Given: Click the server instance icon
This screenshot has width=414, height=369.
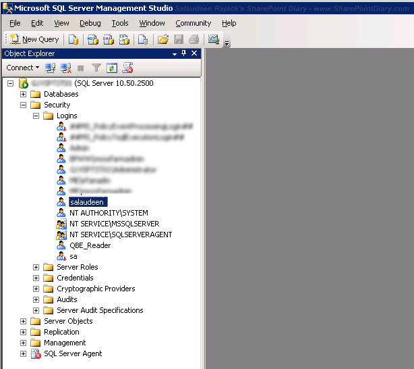Looking at the screenshot, I should pyautogui.click(x=23, y=84).
